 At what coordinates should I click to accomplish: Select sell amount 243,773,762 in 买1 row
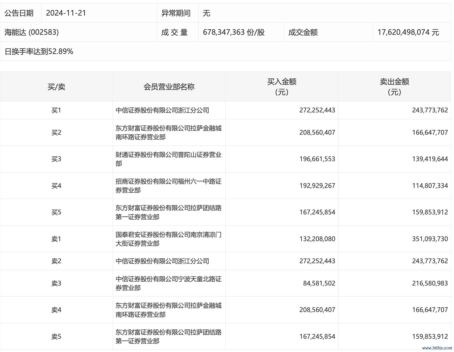(430, 110)
